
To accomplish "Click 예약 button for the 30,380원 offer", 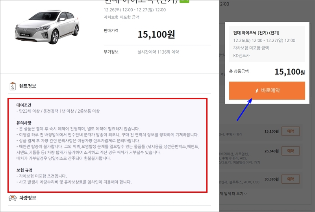I will pos(291,179).
